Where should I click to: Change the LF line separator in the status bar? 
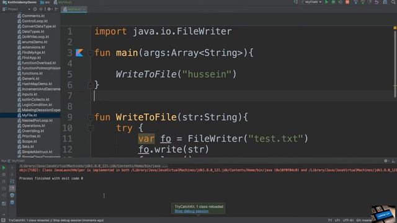tap(337, 221)
